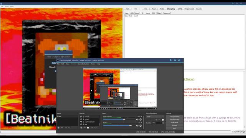Image resolution: width=246 pixels, height=138 pixels.
Task: Switch to Mentor tab in game window
Action: tap(148, 13)
